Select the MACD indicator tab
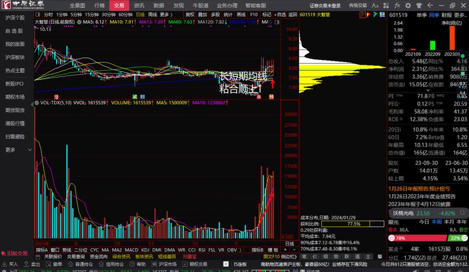 [132, 250]
